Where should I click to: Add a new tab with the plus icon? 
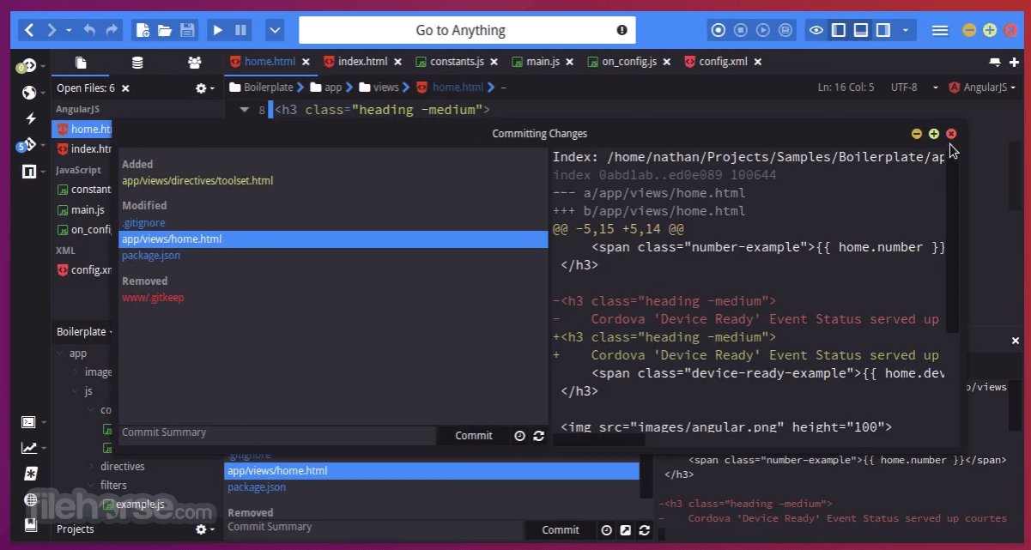(1015, 62)
